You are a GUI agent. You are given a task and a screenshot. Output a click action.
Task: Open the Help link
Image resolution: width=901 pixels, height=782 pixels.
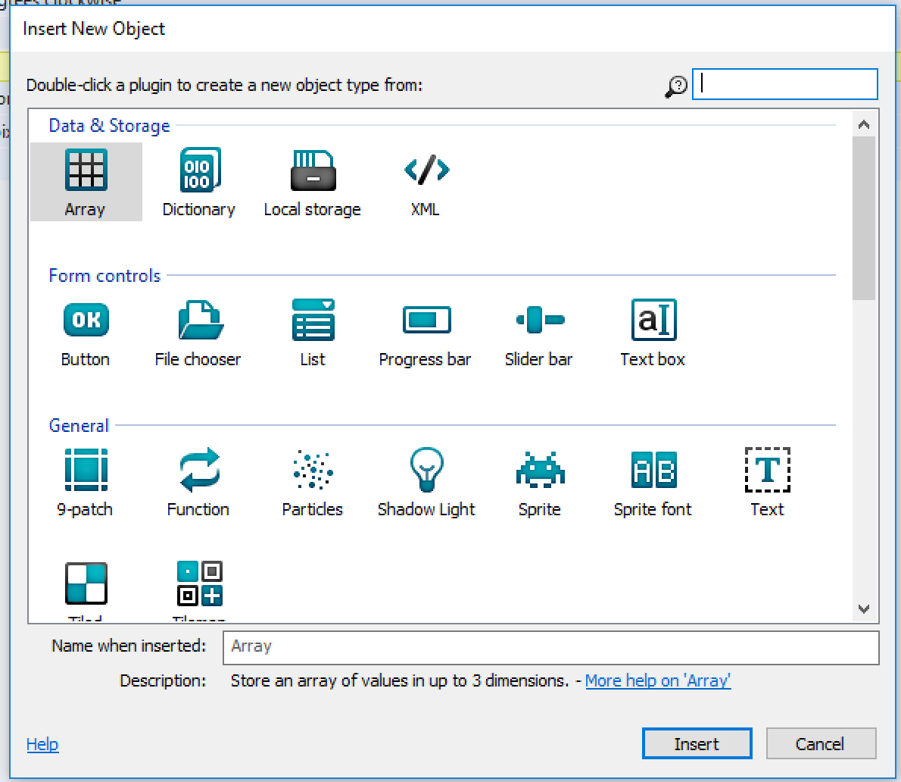42,744
